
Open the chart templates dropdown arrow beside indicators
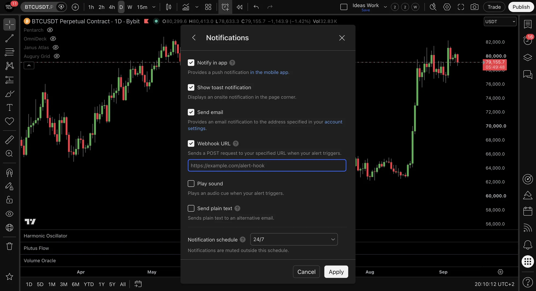pos(197,7)
